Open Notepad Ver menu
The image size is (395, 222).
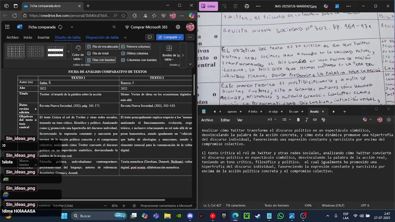click(240, 120)
